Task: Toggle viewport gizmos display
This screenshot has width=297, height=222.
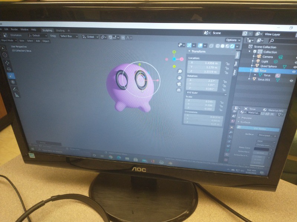Action: [189, 45]
